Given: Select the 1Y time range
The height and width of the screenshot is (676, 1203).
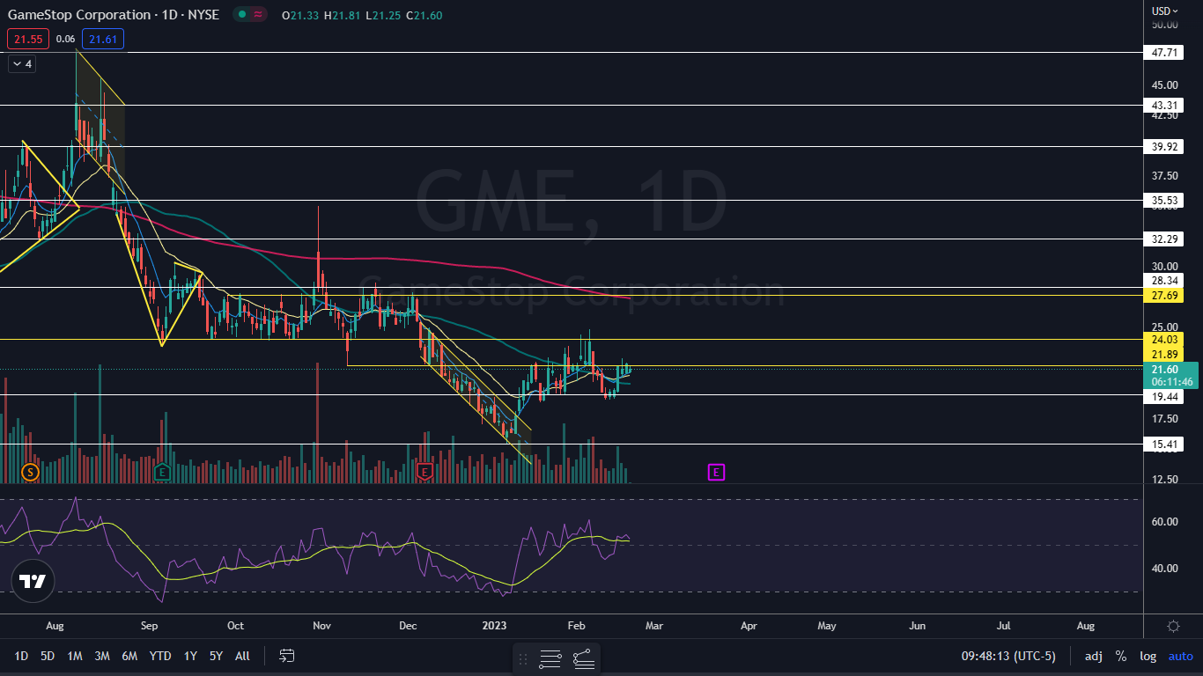Looking at the screenshot, I should pos(190,656).
